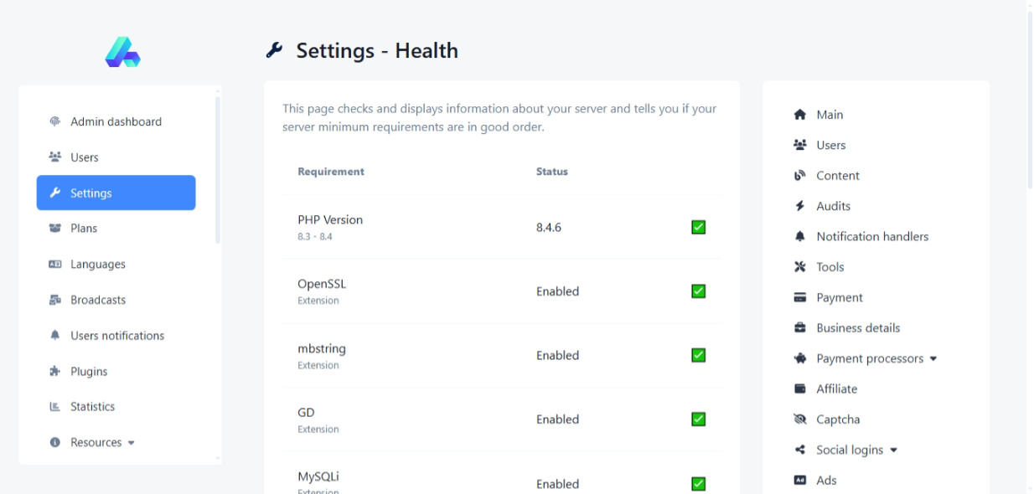This screenshot has height=494, width=1034.
Task: Click the Affiliate wallet icon
Action: [799, 389]
